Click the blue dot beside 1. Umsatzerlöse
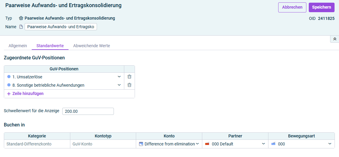339x157 pixels. click(9, 77)
